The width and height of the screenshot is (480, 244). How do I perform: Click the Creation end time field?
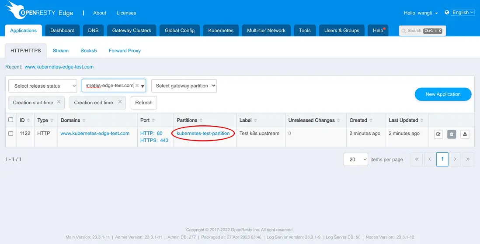tap(97, 103)
